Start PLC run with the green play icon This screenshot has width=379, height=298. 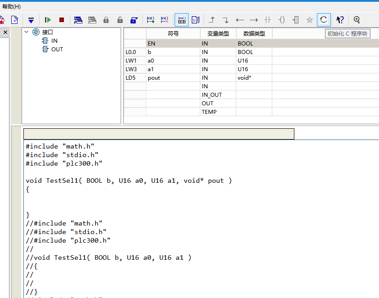(x=48, y=20)
